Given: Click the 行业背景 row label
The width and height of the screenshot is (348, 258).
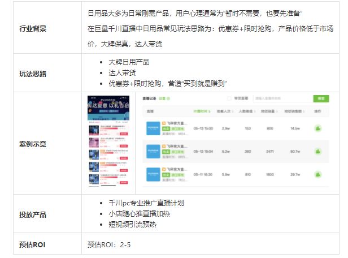Looking at the screenshot, I should tap(33, 29).
